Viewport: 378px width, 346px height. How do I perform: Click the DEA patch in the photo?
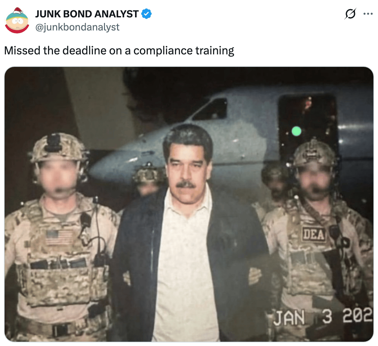pyautogui.click(x=313, y=234)
